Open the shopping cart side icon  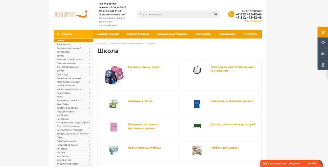coord(323,32)
